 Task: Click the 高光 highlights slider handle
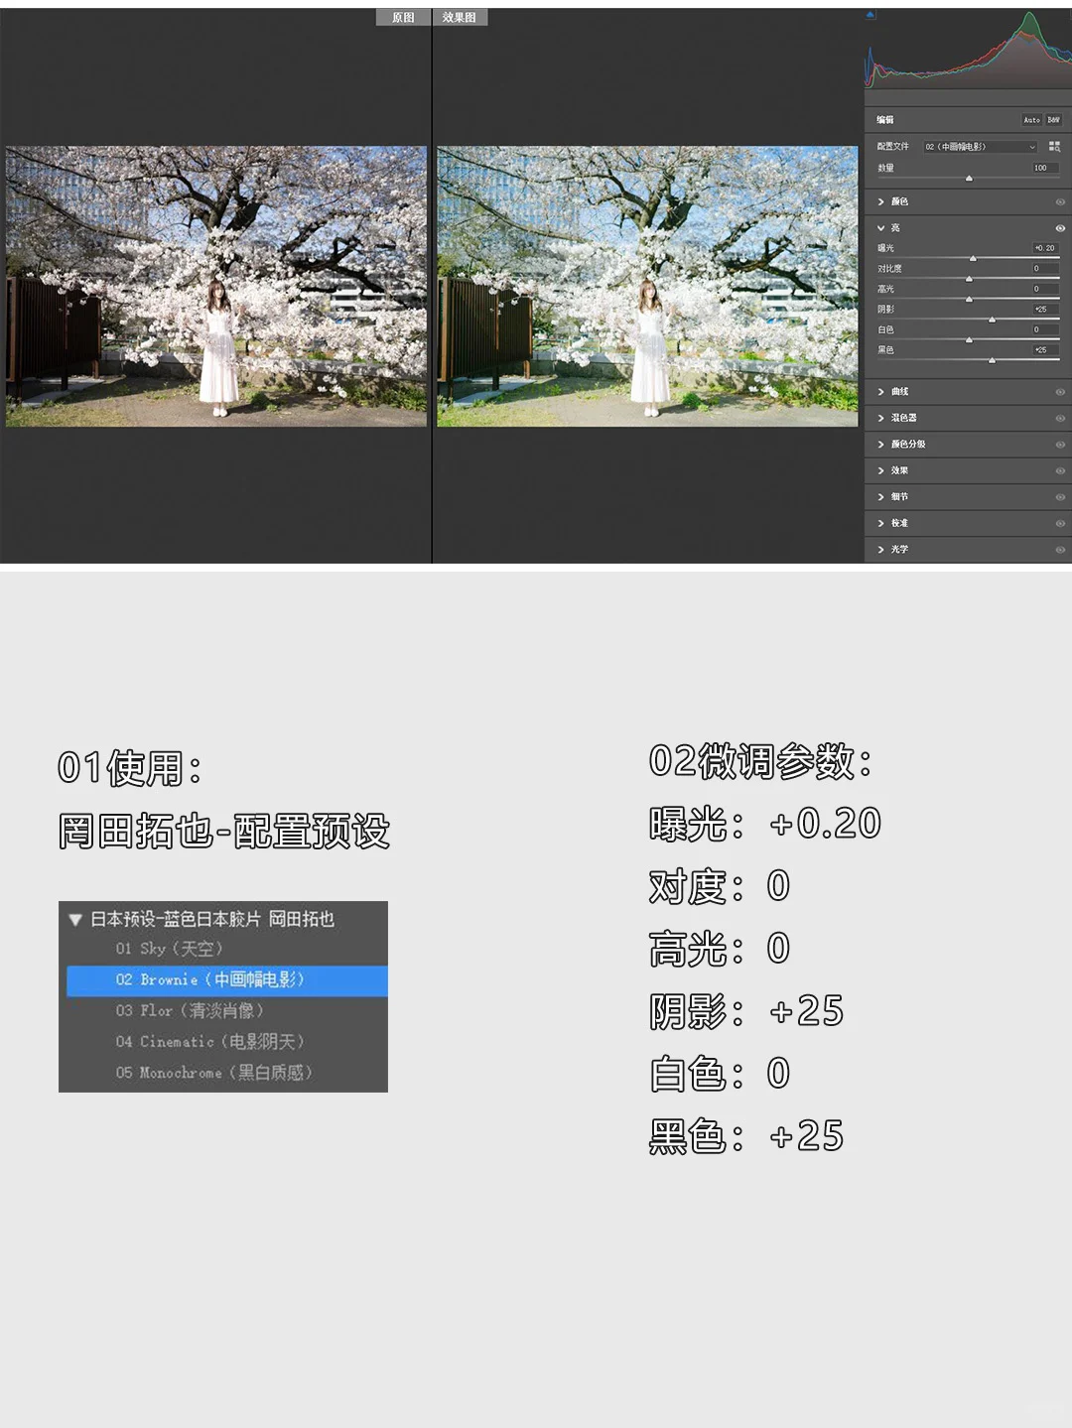[x=969, y=299]
